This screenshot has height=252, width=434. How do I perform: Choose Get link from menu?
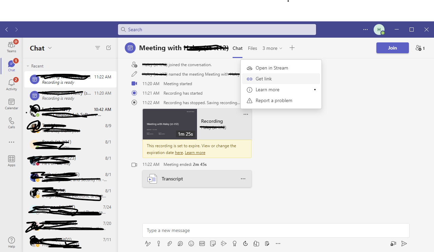[x=281, y=79]
